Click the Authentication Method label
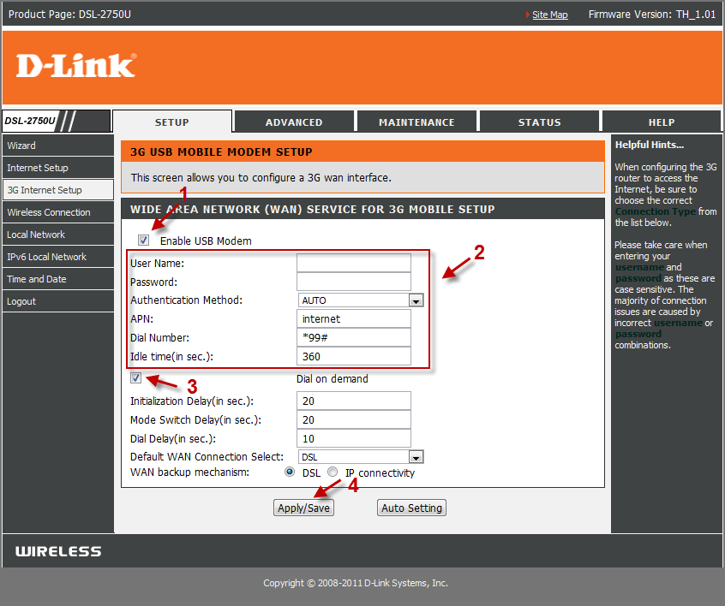The width and height of the screenshot is (725, 606). tap(186, 300)
